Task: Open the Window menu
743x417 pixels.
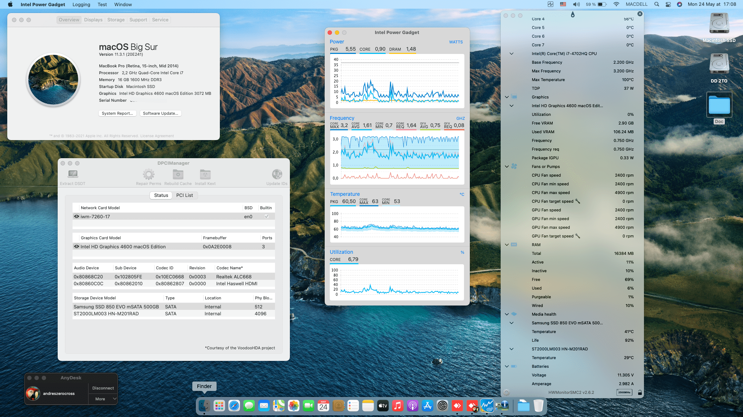Action: [123, 4]
